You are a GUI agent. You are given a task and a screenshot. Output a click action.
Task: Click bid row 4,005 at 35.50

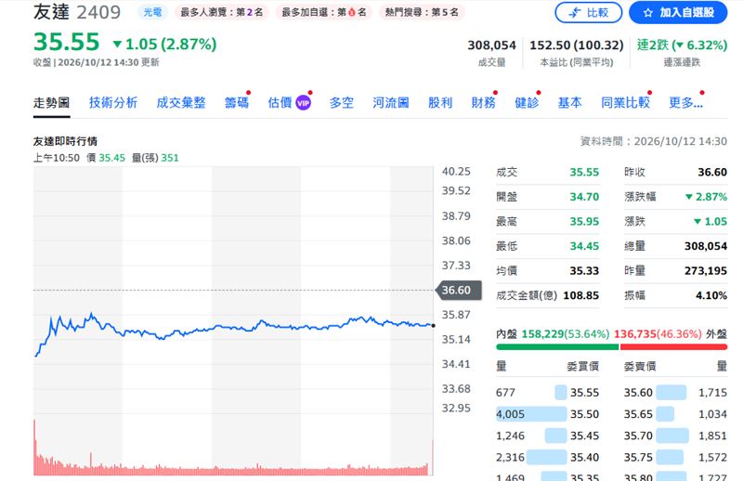(x=547, y=414)
